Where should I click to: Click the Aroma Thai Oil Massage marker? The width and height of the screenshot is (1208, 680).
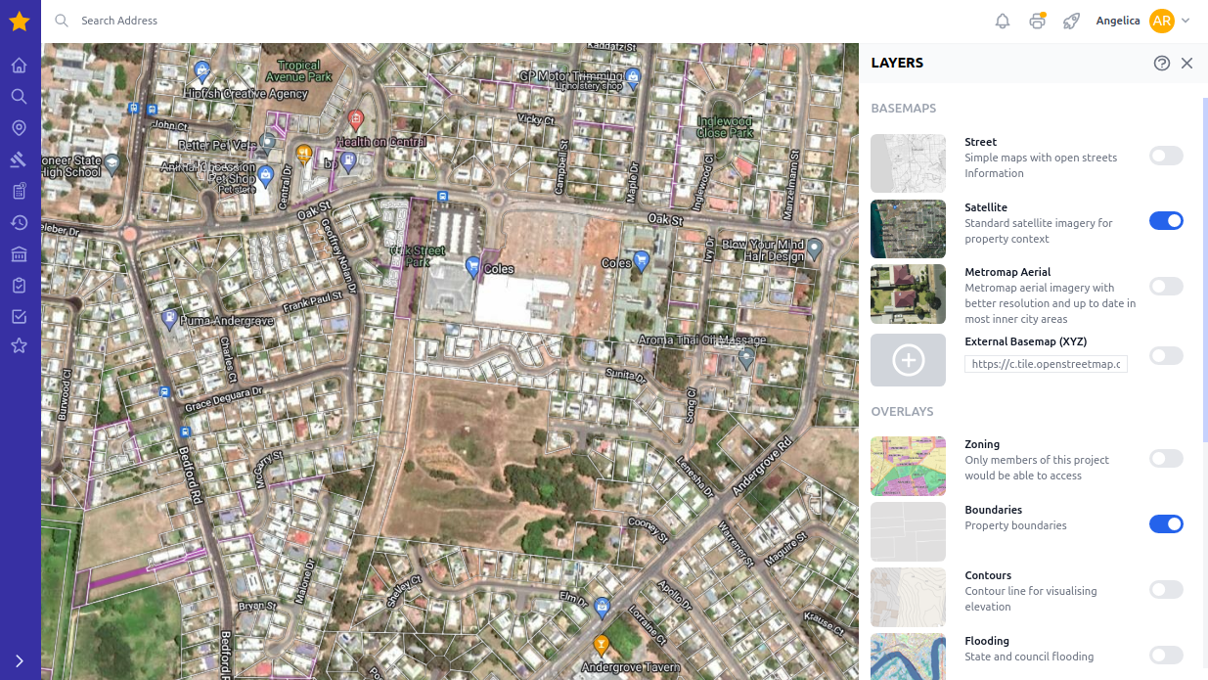click(747, 358)
